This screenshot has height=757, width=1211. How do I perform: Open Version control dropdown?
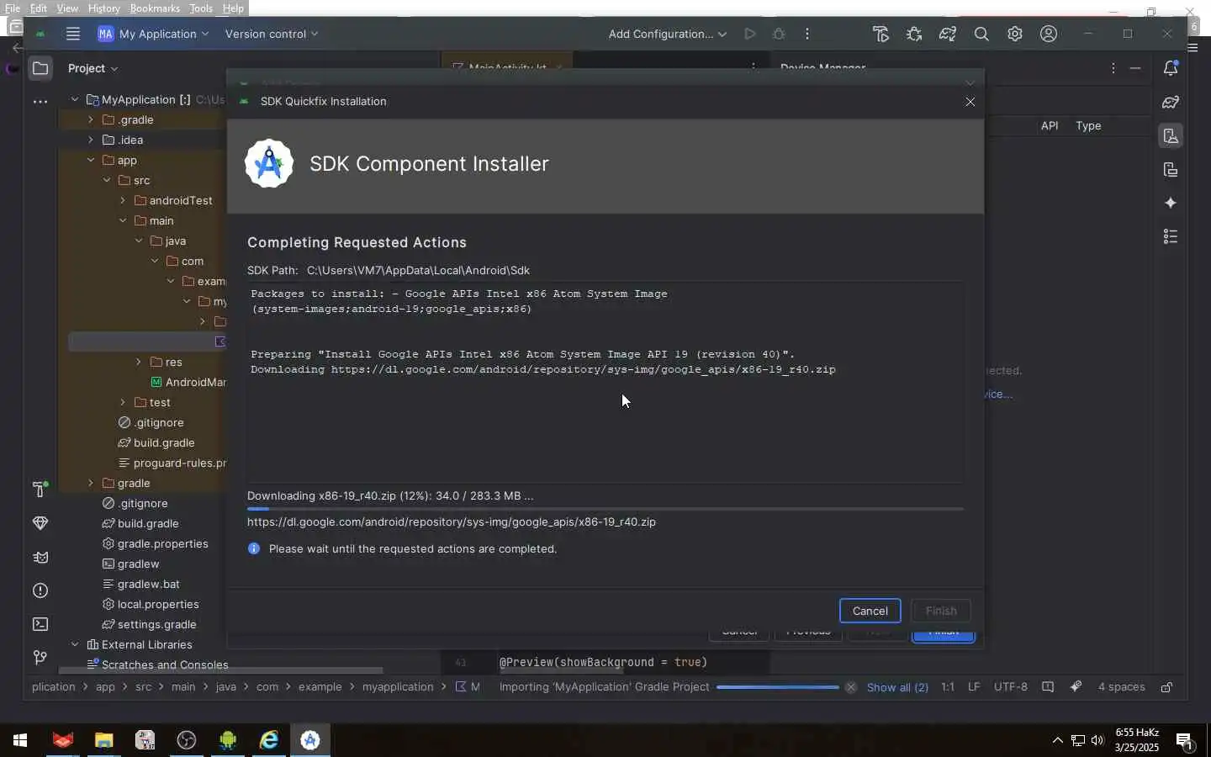pyautogui.click(x=272, y=34)
